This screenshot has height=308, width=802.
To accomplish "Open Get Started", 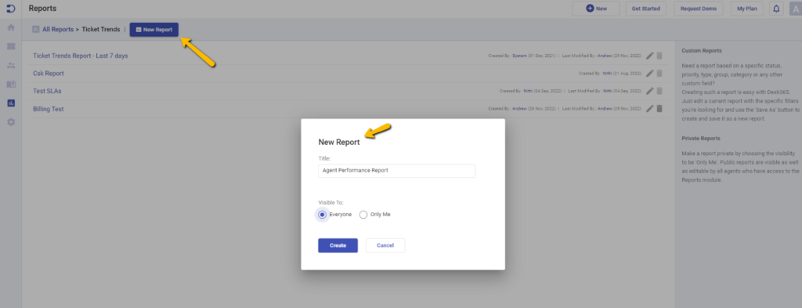I will click(645, 9).
